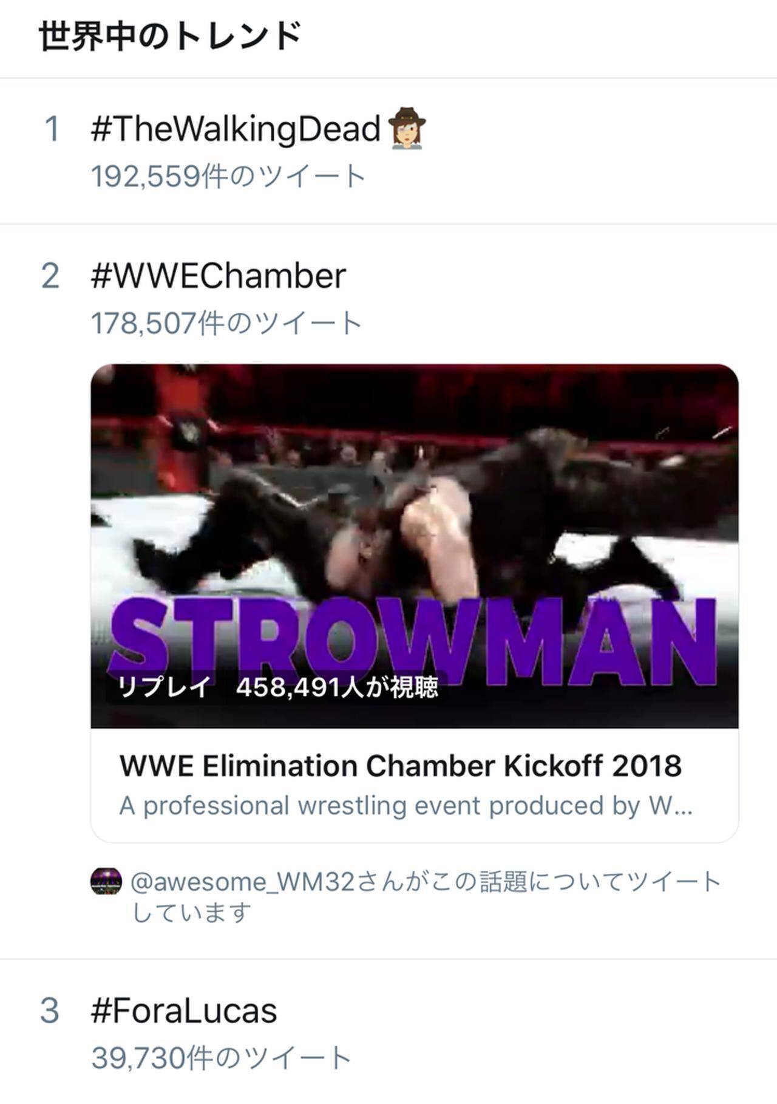Click the リプレイ badge on the video
Screen dimensions: 777x1104
[164, 687]
